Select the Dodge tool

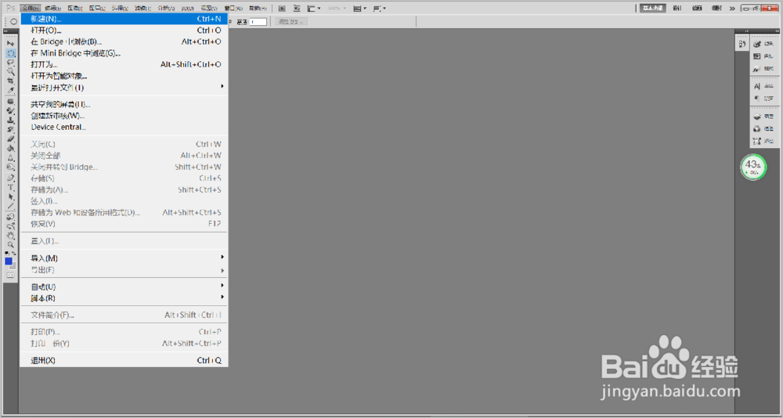pos(10,167)
